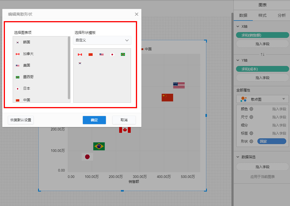Click 细分 row 拖入字段 placeholder
The height and width of the screenshot is (206, 290).
[279, 125]
